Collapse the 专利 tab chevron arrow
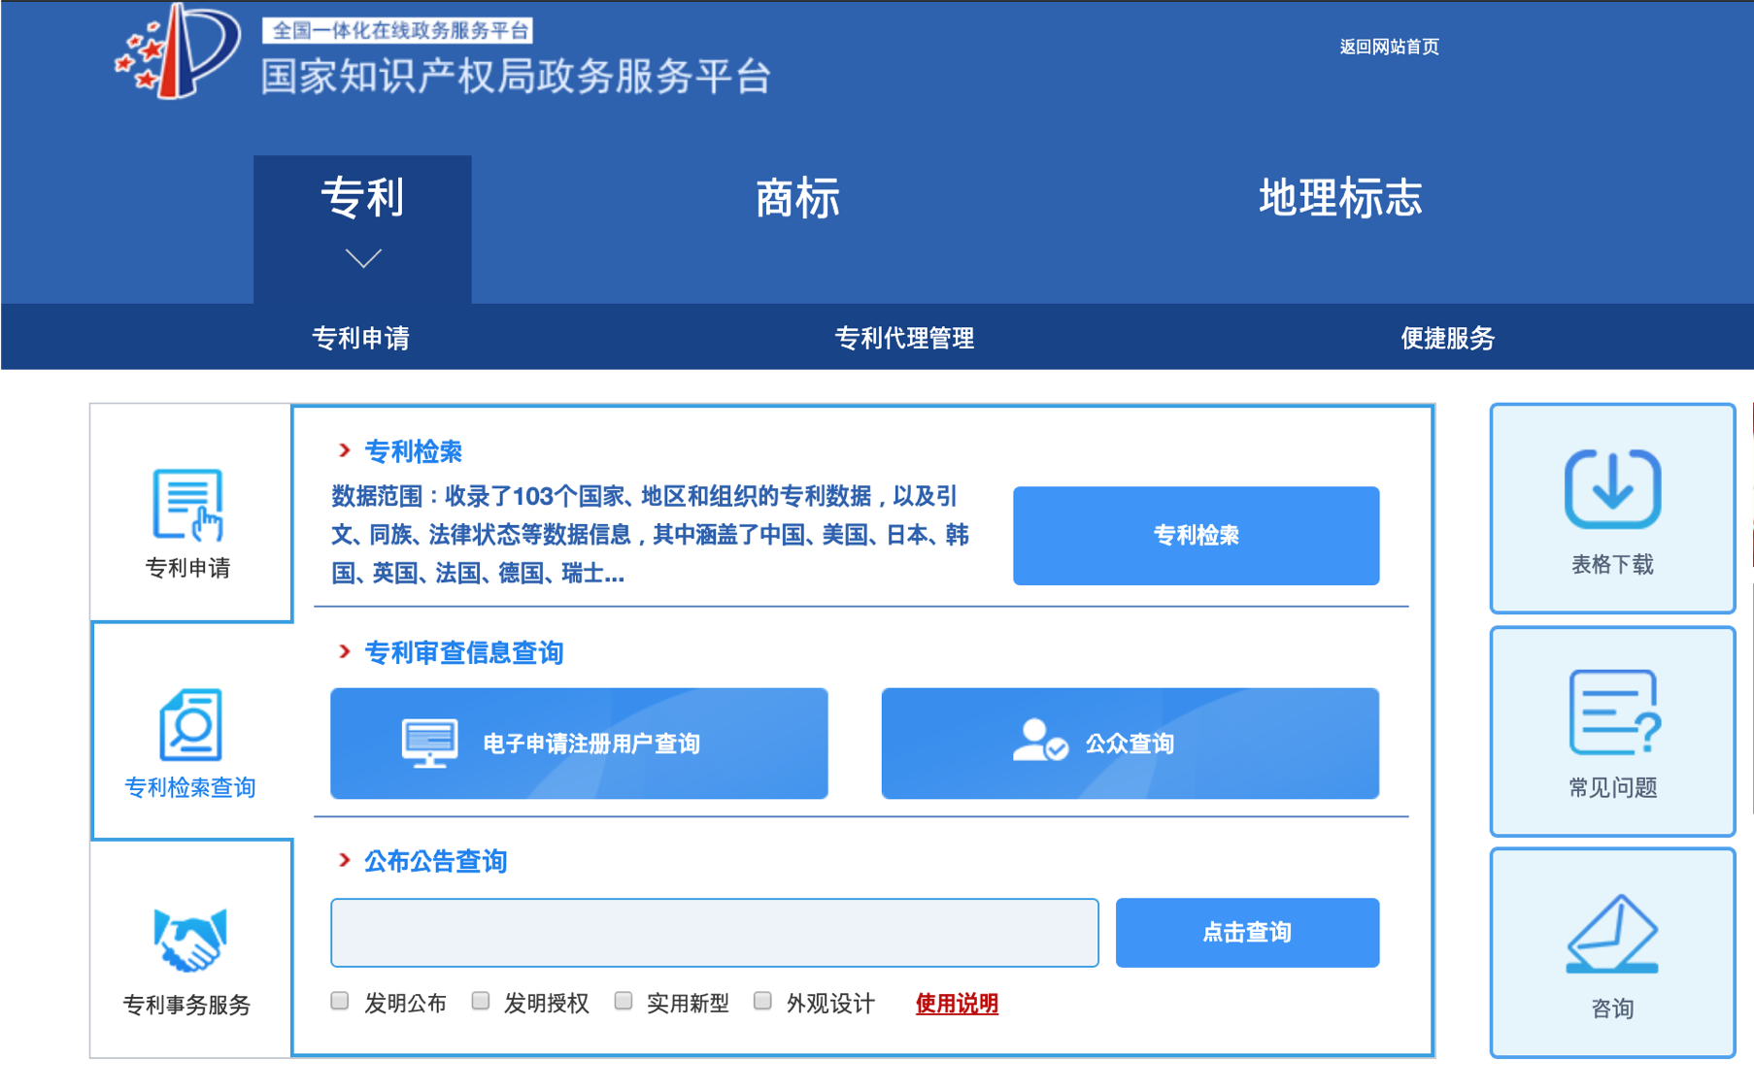 (x=363, y=258)
